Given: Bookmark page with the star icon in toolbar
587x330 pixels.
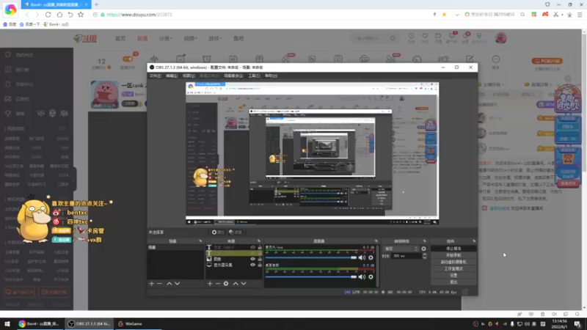Looking at the screenshot, I should click(x=81, y=15).
